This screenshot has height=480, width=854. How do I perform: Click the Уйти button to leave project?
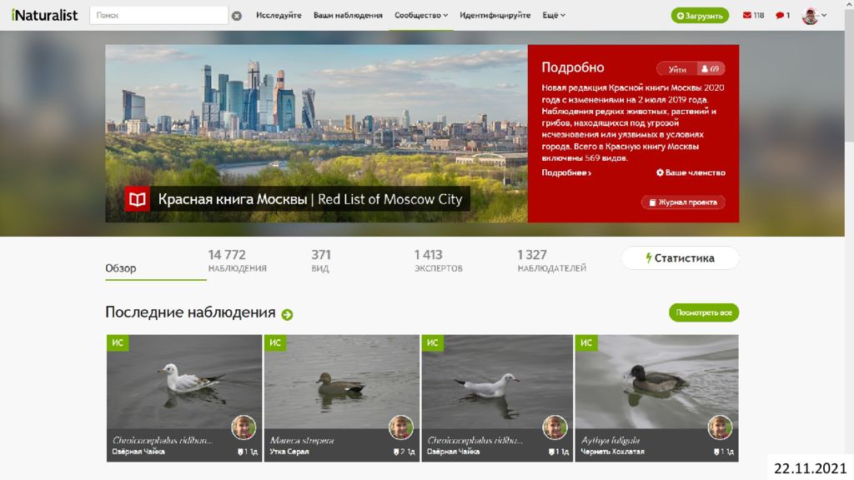click(677, 68)
